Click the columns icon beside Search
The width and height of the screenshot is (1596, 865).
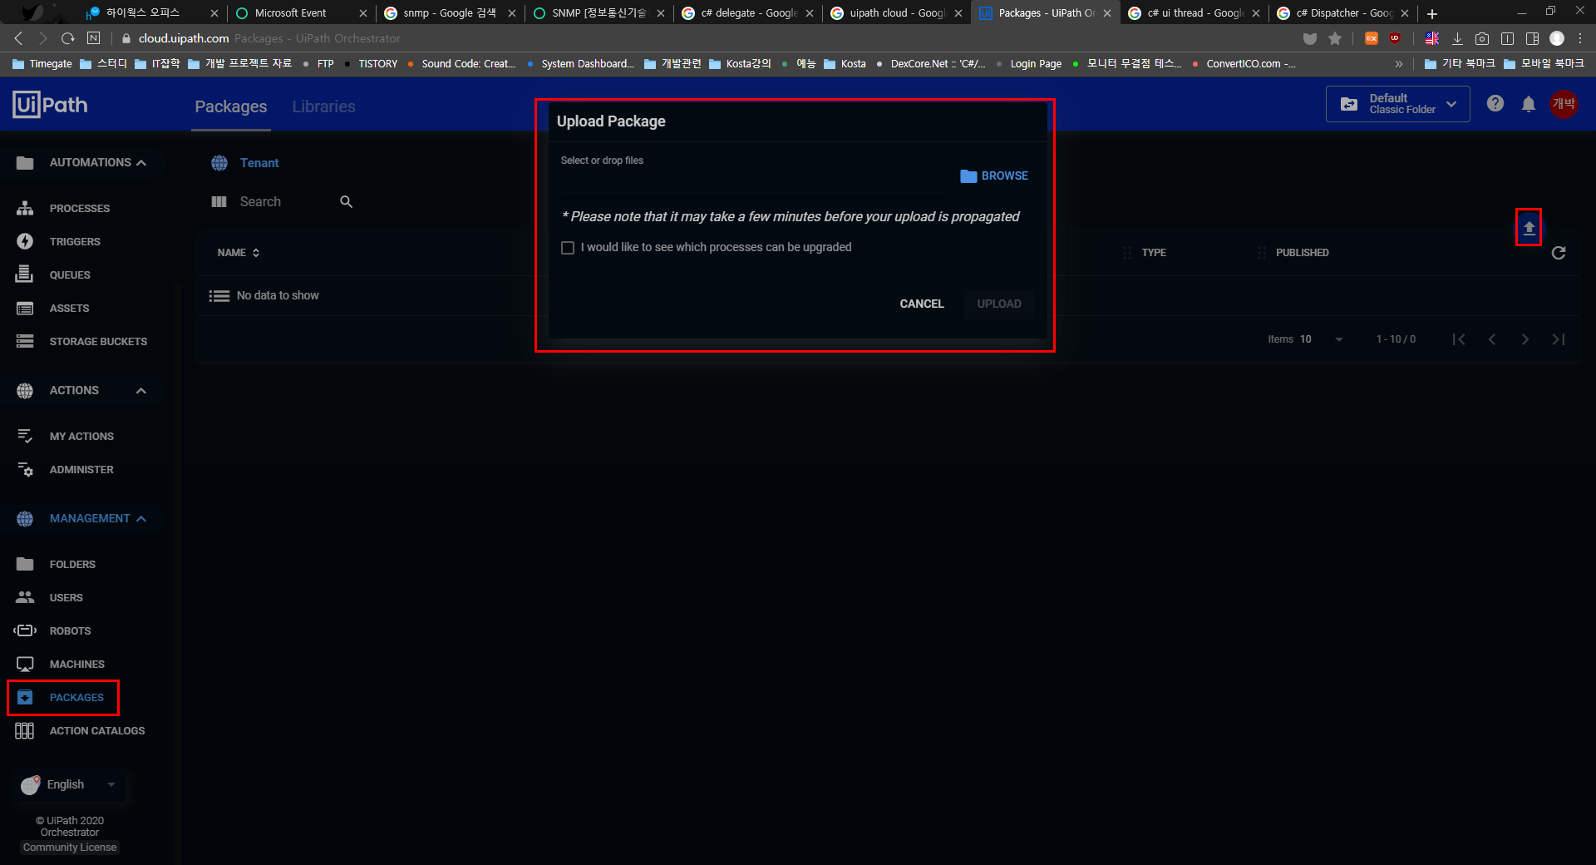coord(219,201)
